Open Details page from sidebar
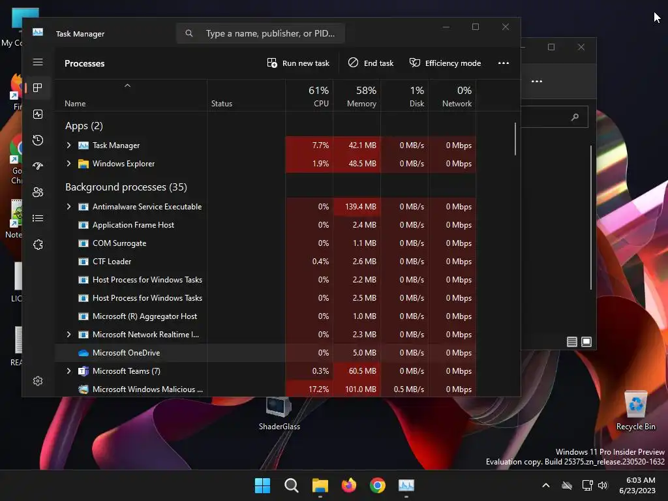 pos(38,218)
